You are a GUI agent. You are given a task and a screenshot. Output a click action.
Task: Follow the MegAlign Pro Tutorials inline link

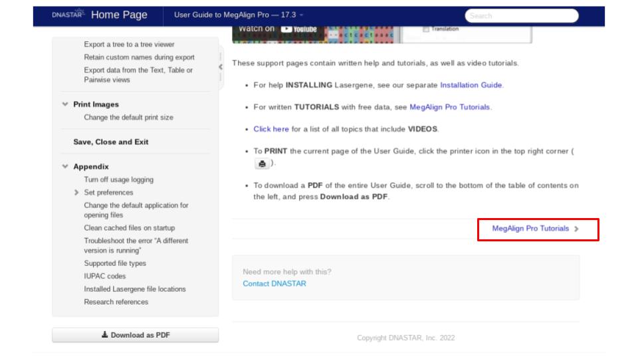450,107
